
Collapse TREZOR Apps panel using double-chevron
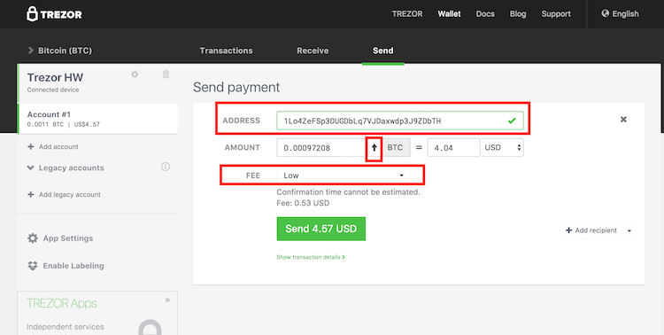pos(167,300)
